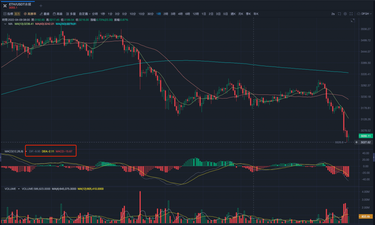This screenshot has width=375, height=225.
Task: Click the add-pane icon near 2s
Action: pos(340,14)
